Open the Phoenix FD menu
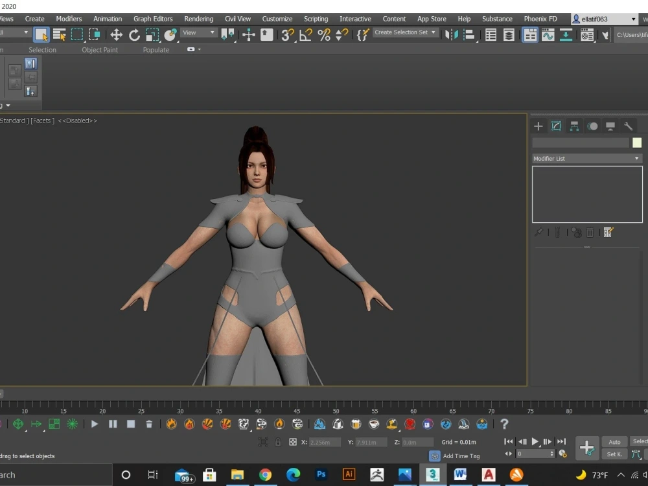Screen dimensions: 648x486 (540, 19)
